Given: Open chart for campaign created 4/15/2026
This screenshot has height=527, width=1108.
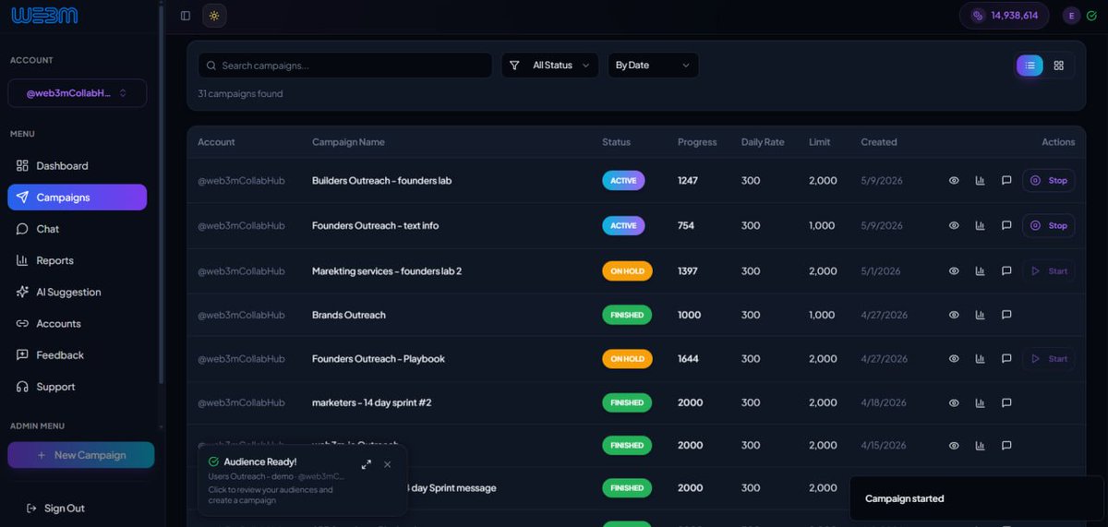Looking at the screenshot, I should click(x=980, y=445).
